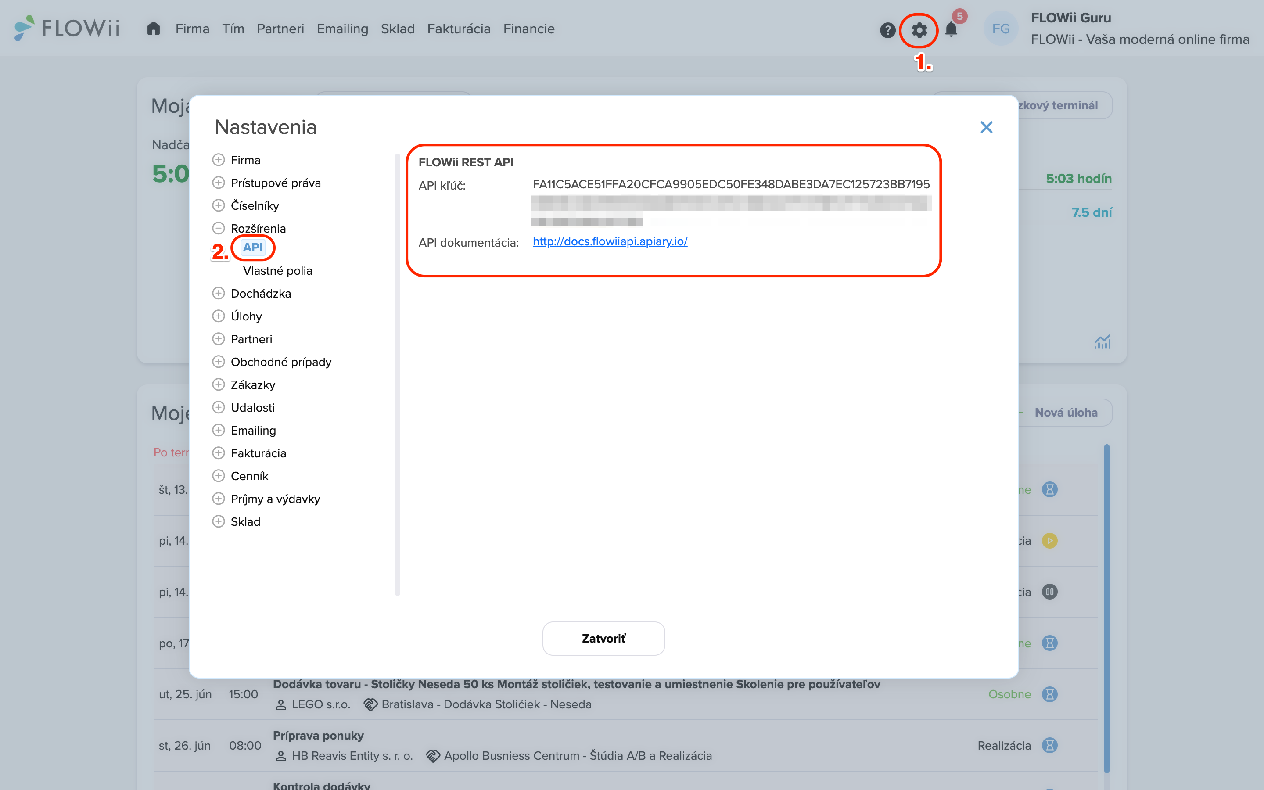Click the FG user avatar
The image size is (1264, 790).
click(1001, 29)
